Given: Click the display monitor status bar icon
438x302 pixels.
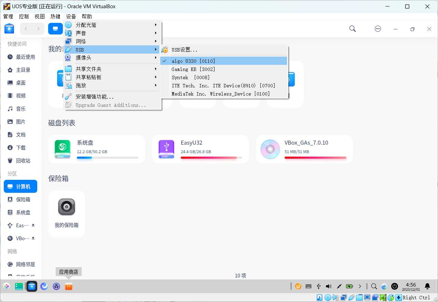Looking at the screenshot, I should pos(367,298).
